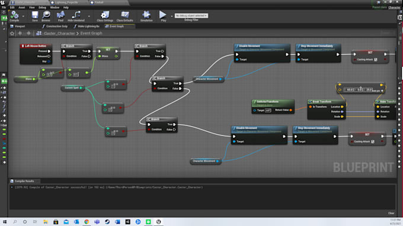The width and height of the screenshot is (403, 226).
Task: Switch to the Fireball asset tab
Action: click(x=99, y=2)
